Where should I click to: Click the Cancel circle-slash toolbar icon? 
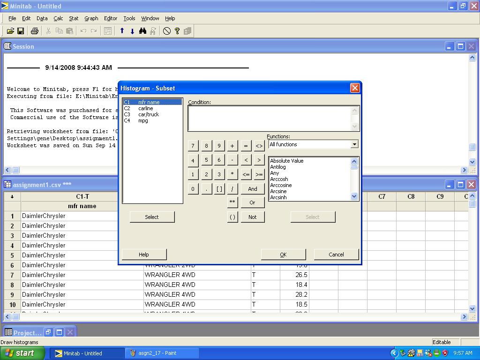167,31
